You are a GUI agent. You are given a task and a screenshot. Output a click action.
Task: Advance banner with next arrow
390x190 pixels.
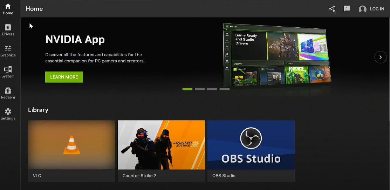(381, 57)
